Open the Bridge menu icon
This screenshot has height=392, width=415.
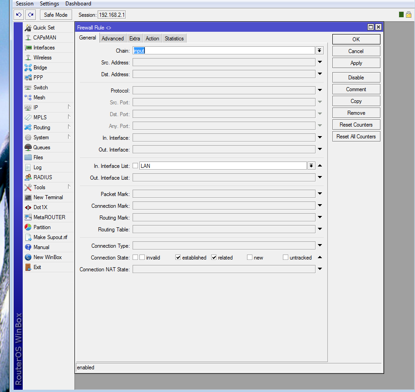[x=28, y=68]
